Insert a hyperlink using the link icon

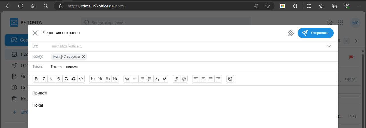176,79
